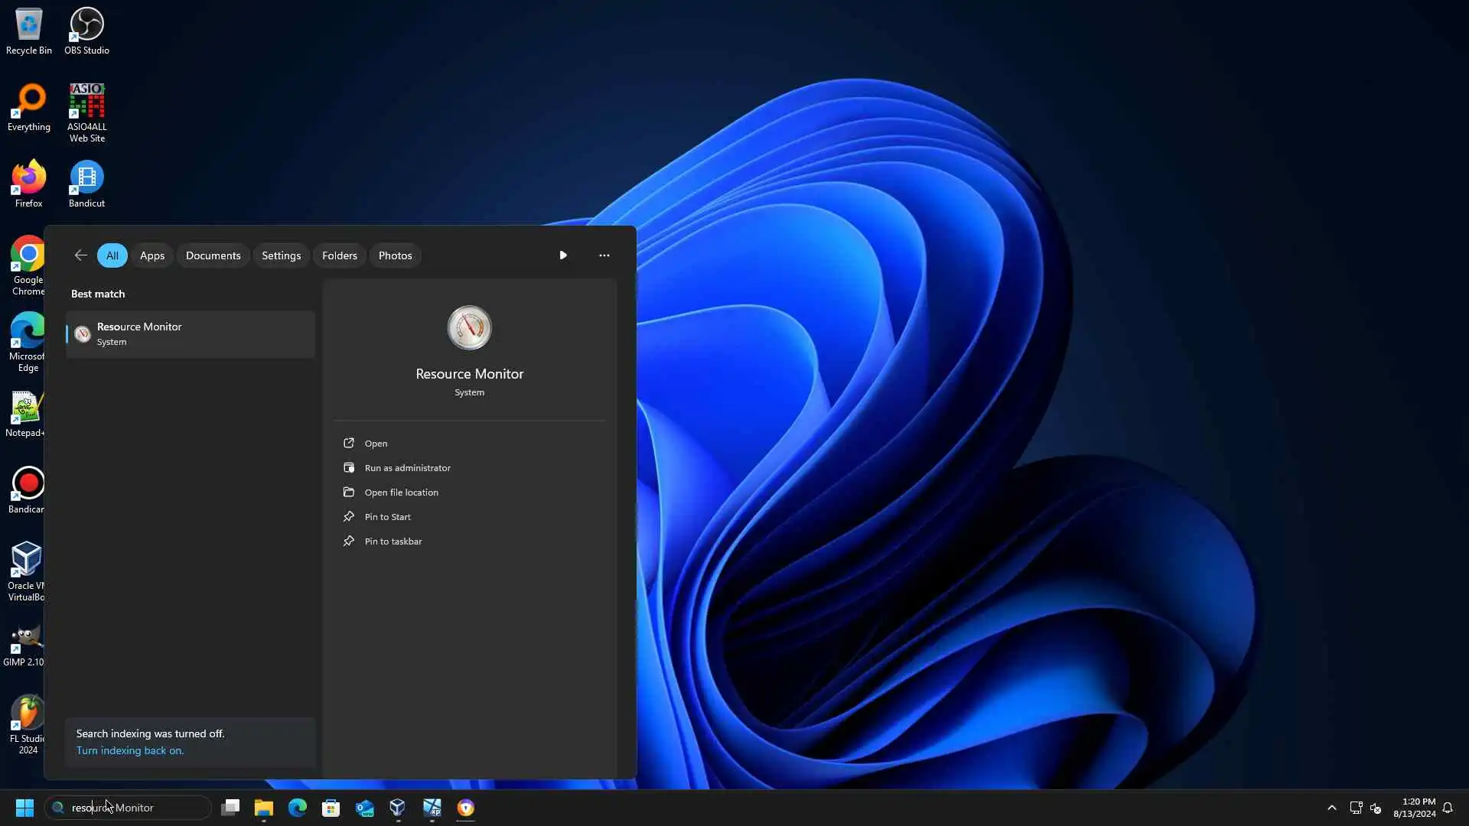The width and height of the screenshot is (1469, 826).
Task: Launch Microsoft Edge from taskbar
Action: click(x=298, y=808)
